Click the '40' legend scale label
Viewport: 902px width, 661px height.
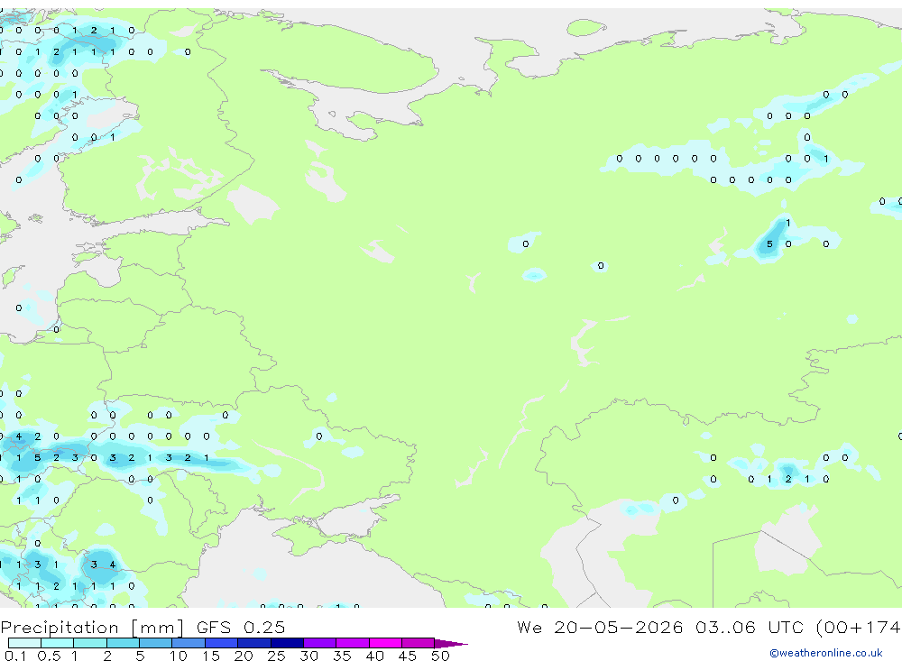point(375,656)
